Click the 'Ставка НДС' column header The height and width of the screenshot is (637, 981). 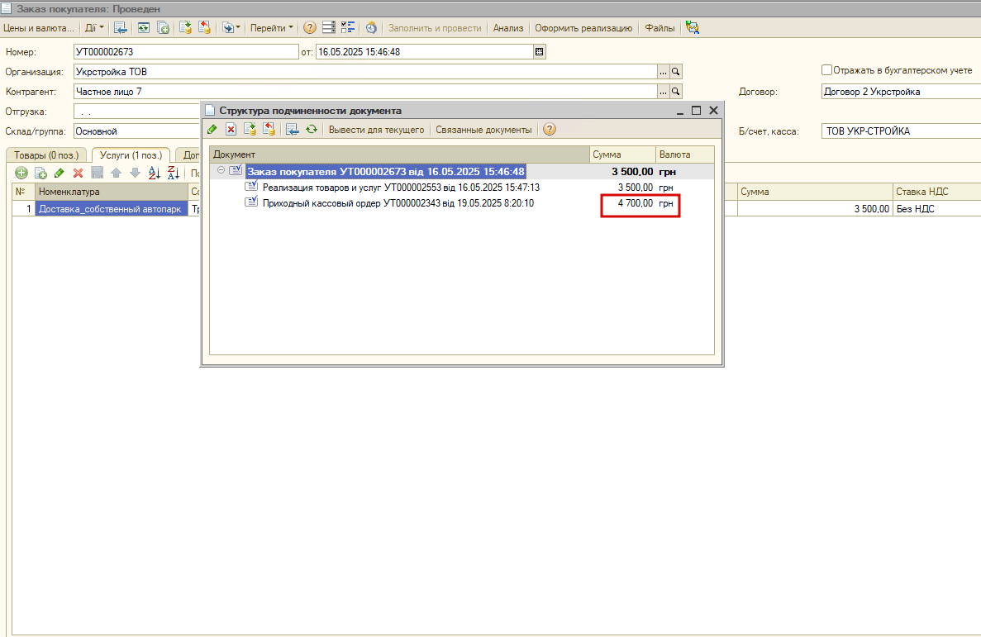(x=937, y=193)
